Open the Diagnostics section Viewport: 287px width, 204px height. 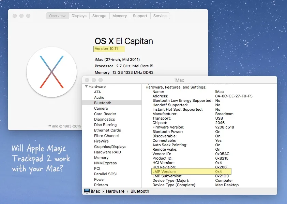105,119
